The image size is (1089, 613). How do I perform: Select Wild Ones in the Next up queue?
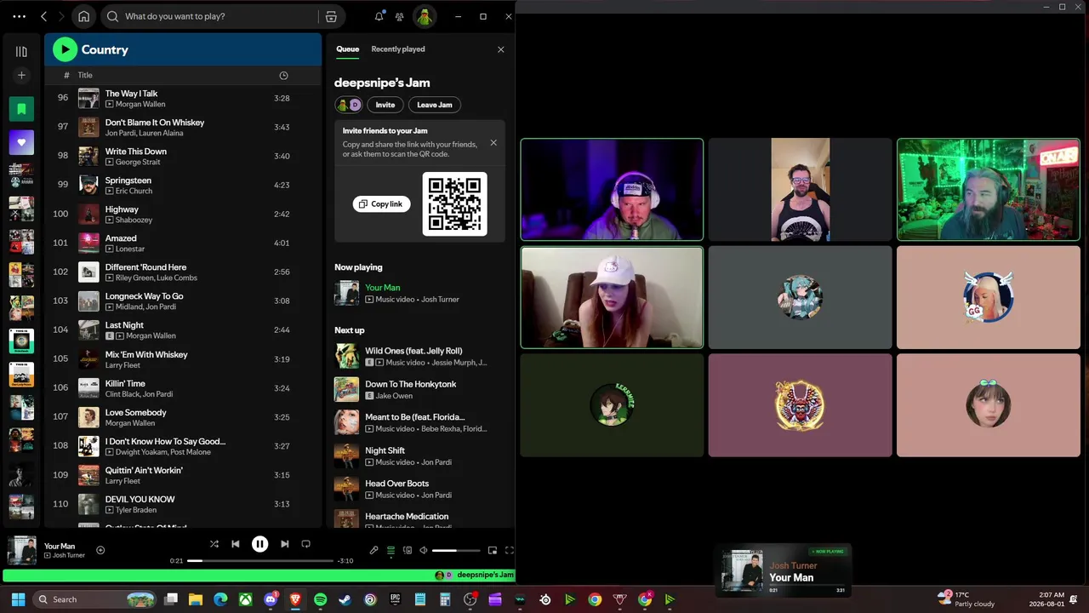(419, 356)
